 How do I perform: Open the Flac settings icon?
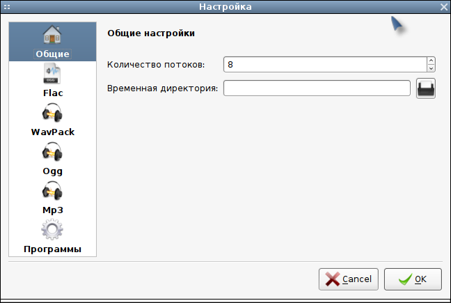52,73
